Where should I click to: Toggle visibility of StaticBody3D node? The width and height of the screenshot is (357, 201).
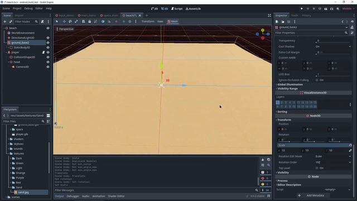pos(48,47)
